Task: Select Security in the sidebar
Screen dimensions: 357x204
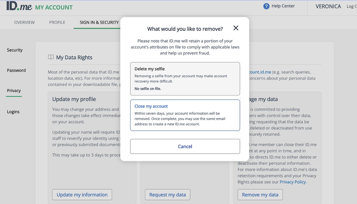Action: (14, 50)
